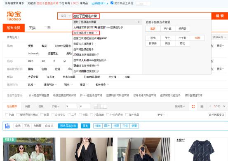Click the price distribution bar chart

100,106
